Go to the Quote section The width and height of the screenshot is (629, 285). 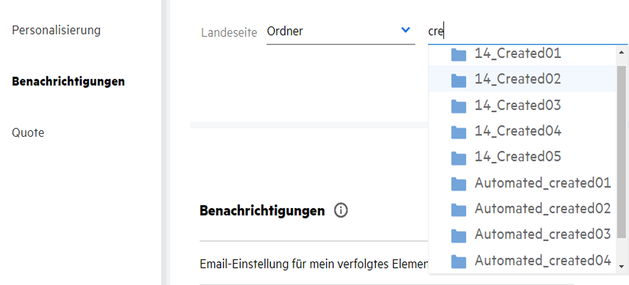pos(28,133)
